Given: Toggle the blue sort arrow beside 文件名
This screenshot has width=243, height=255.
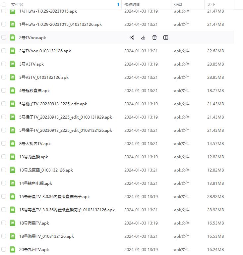Looking at the screenshot, I should tap(118, 5).
